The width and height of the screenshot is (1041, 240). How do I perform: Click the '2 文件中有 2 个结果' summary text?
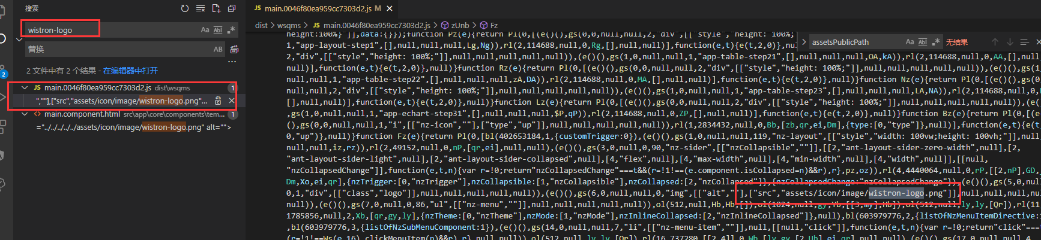pos(61,71)
